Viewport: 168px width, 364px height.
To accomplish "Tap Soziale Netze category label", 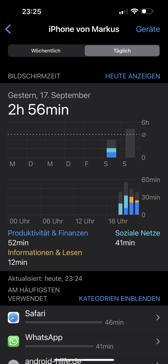I will point(138,233).
